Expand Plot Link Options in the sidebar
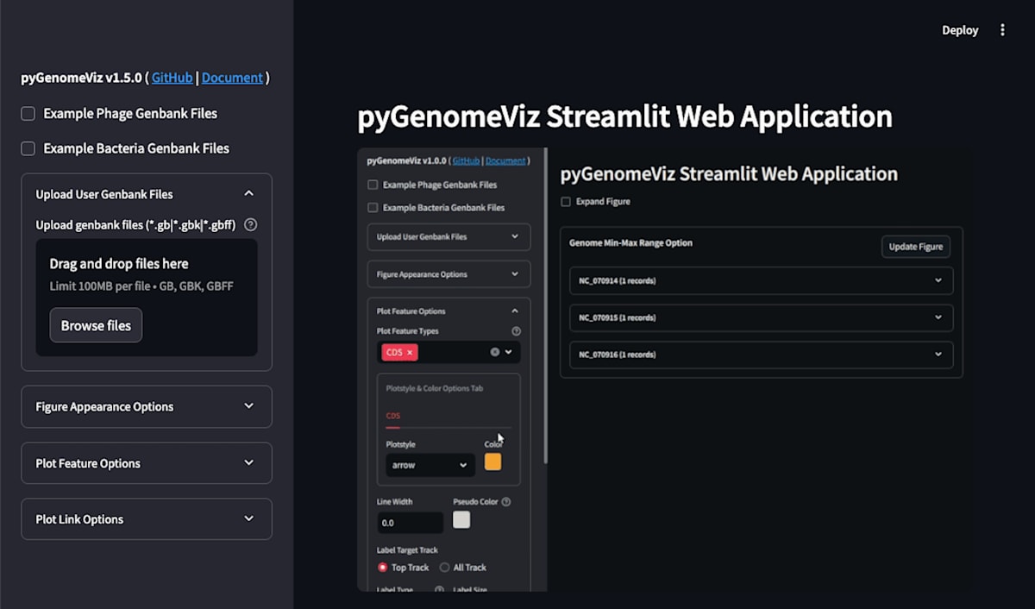 click(x=147, y=519)
